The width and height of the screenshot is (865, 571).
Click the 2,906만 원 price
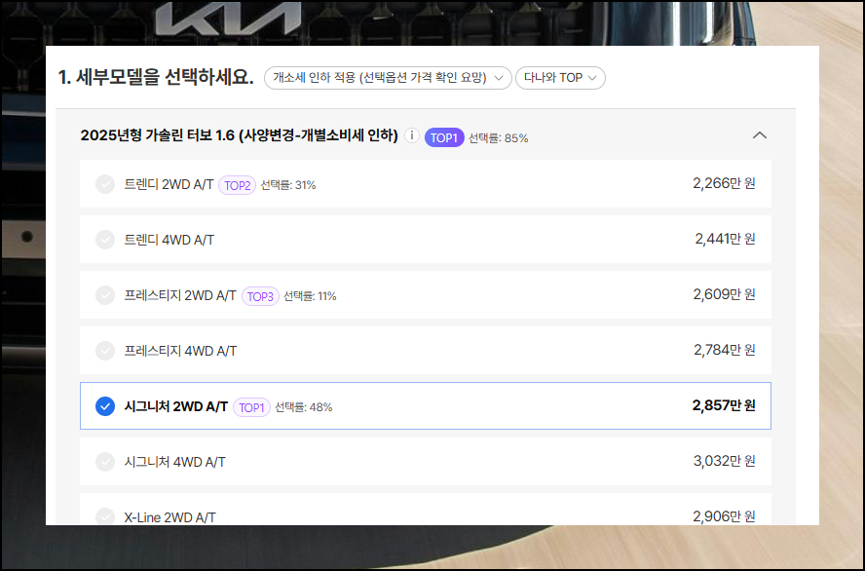point(724,516)
